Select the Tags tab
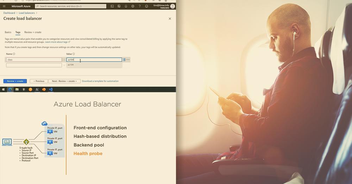 (18, 32)
